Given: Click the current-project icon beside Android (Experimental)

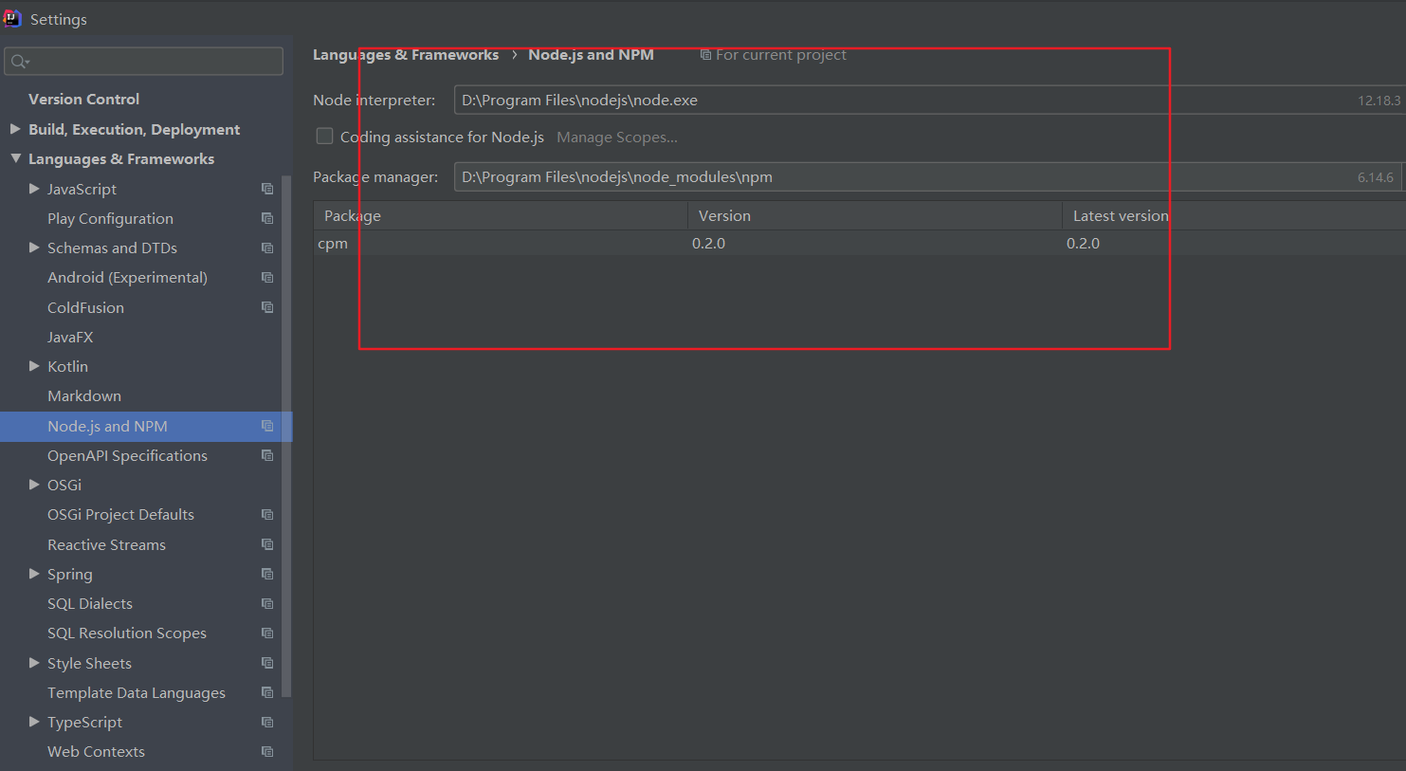Looking at the screenshot, I should (x=267, y=277).
